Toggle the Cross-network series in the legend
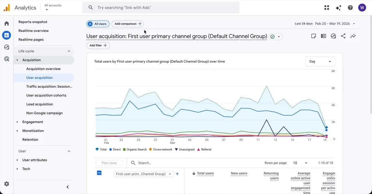 click(x=160, y=150)
